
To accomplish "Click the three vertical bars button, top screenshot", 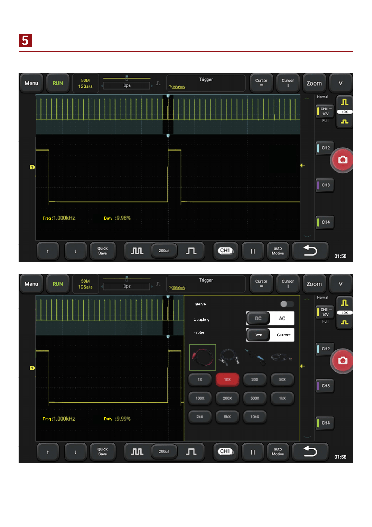I will [x=253, y=251].
